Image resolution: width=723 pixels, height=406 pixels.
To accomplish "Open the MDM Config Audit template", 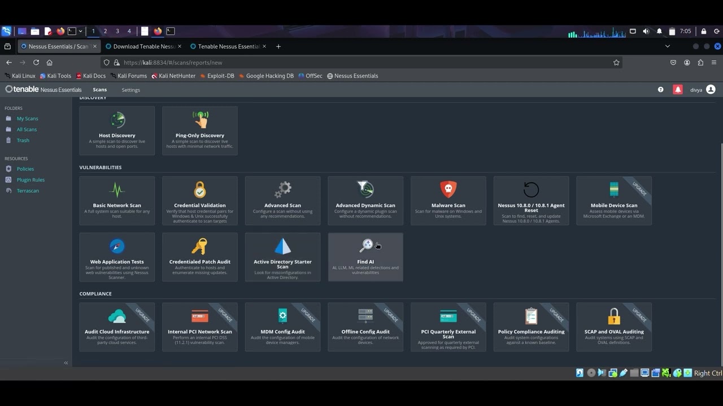I will pyautogui.click(x=282, y=327).
